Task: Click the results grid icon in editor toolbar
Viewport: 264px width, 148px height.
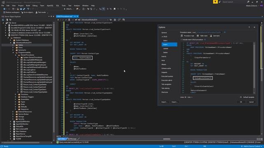Action: click(x=115, y=20)
